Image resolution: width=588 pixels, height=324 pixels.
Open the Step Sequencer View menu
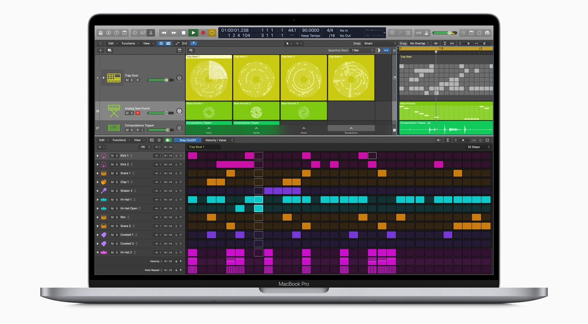click(x=139, y=140)
